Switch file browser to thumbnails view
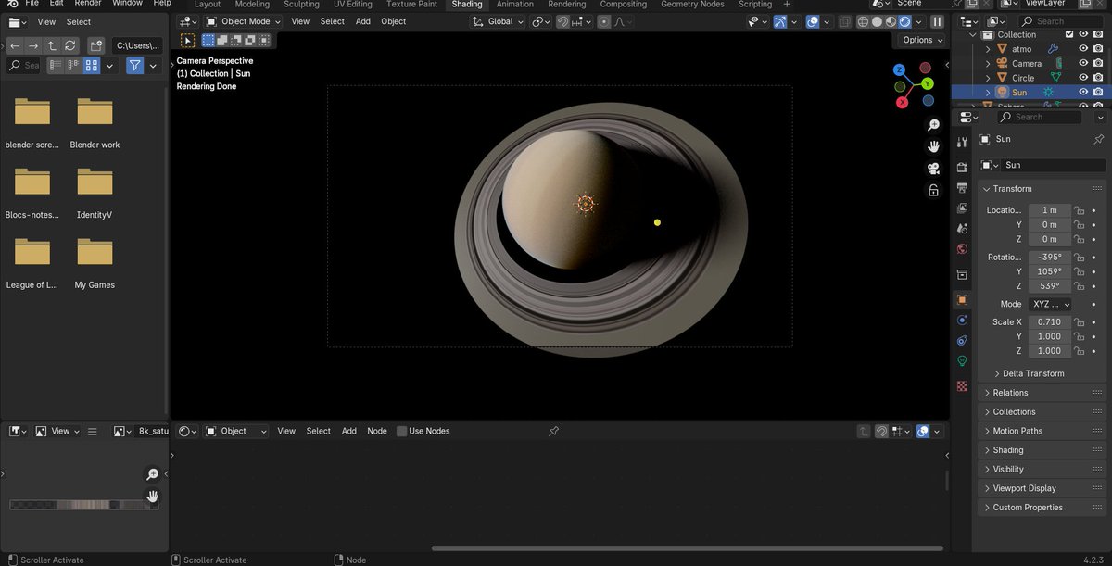The height and width of the screenshot is (566, 1112). click(91, 66)
